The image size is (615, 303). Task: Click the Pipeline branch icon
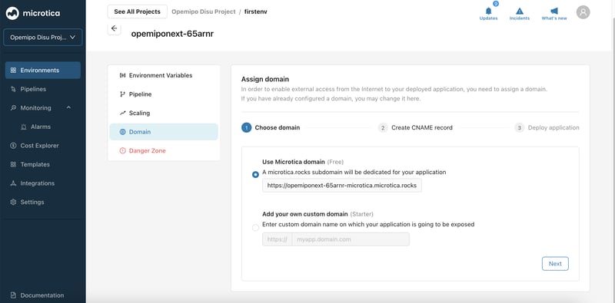pyautogui.click(x=122, y=94)
